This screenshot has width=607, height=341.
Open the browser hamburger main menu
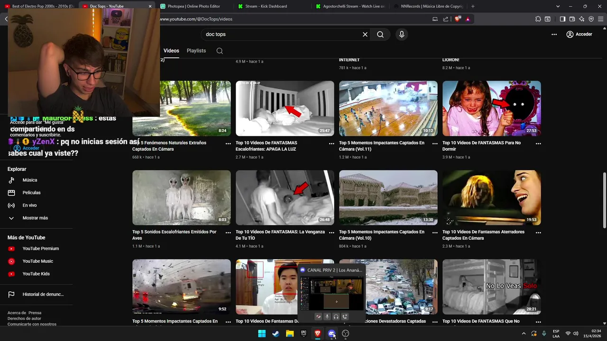pyautogui.click(x=601, y=19)
